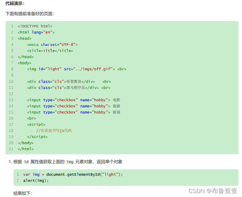Click the sentence 下面有提前准备好的页面:

[30, 14]
